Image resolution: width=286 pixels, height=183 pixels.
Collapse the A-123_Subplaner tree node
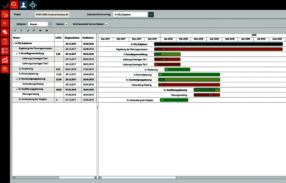click(x=14, y=44)
